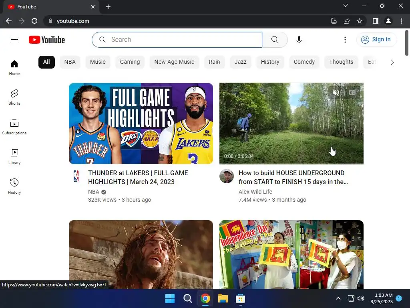Open a new browser tab
This screenshot has width=410, height=308.
pos(108,7)
